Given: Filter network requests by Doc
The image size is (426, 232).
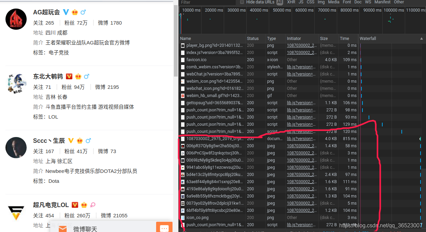Looking at the screenshot, I should click(x=358, y=2).
